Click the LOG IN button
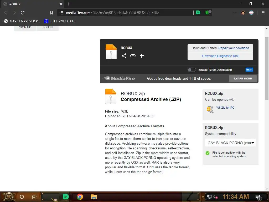The height and width of the screenshot is (202, 269). coord(48,27)
